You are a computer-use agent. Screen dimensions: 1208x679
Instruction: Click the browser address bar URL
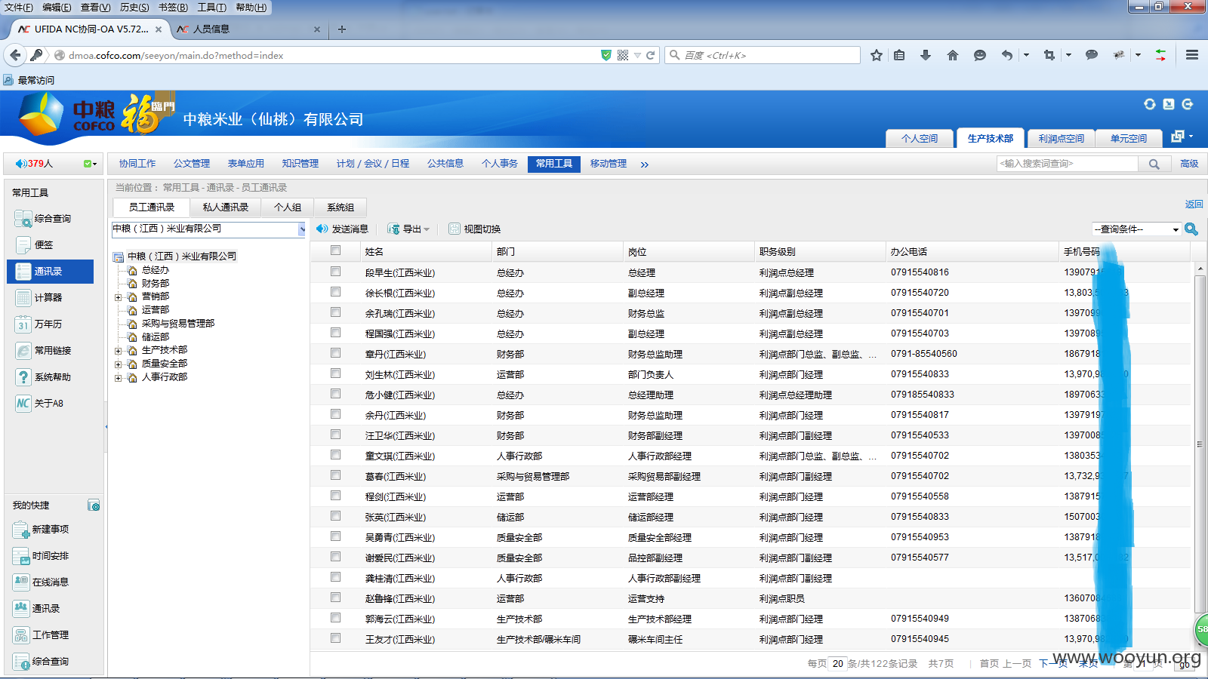coord(175,55)
